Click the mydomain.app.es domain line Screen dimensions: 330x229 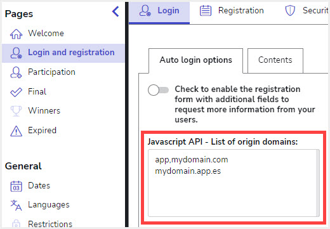click(188, 171)
